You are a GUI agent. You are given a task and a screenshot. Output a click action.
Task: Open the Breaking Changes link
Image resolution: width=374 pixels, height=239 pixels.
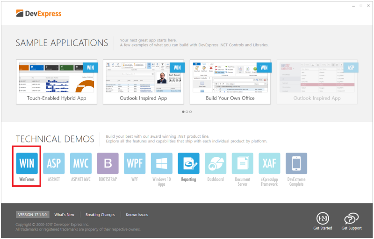(x=100, y=215)
